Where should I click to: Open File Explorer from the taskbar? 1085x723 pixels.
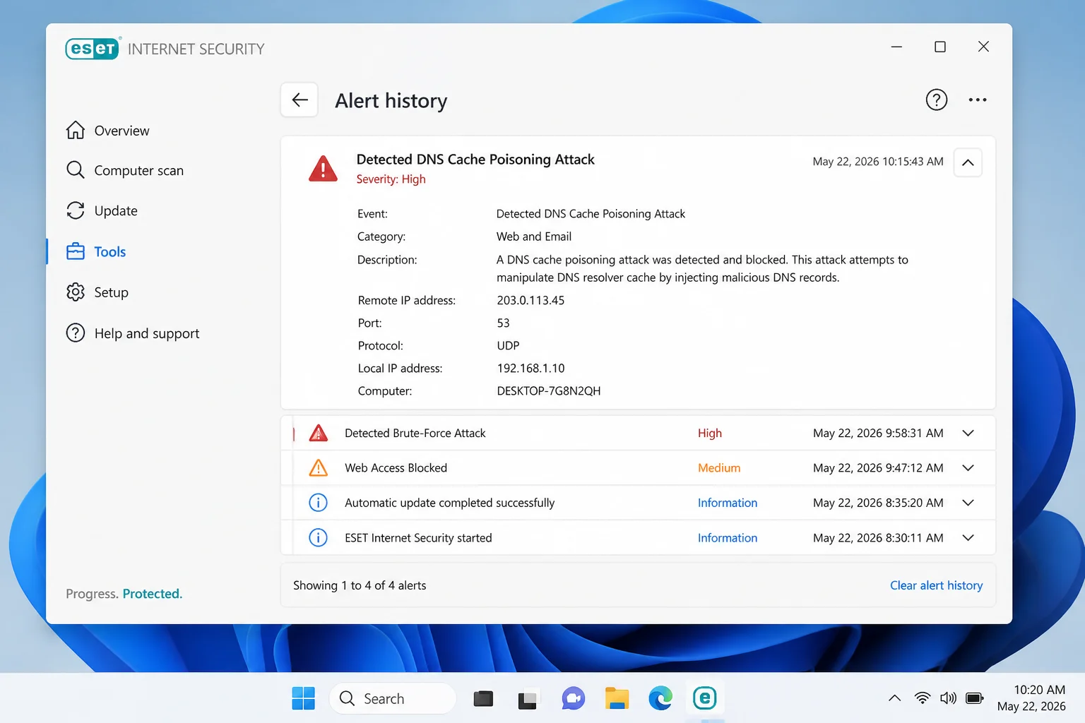click(617, 698)
